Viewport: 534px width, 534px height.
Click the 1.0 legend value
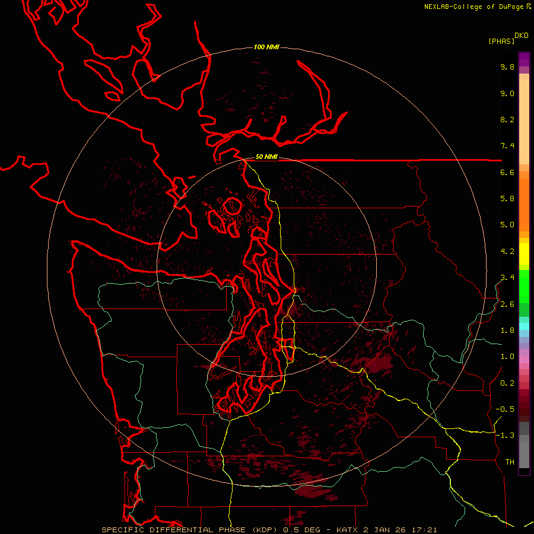[x=507, y=357]
